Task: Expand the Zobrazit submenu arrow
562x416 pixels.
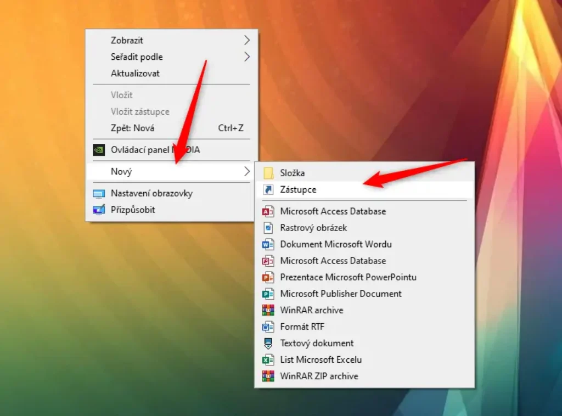Action: tap(246, 40)
